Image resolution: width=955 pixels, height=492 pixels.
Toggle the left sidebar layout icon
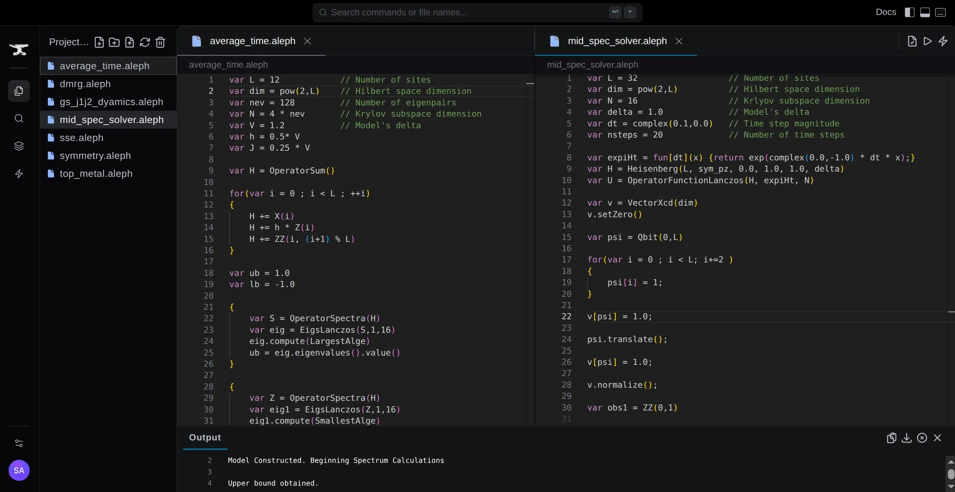coord(909,12)
